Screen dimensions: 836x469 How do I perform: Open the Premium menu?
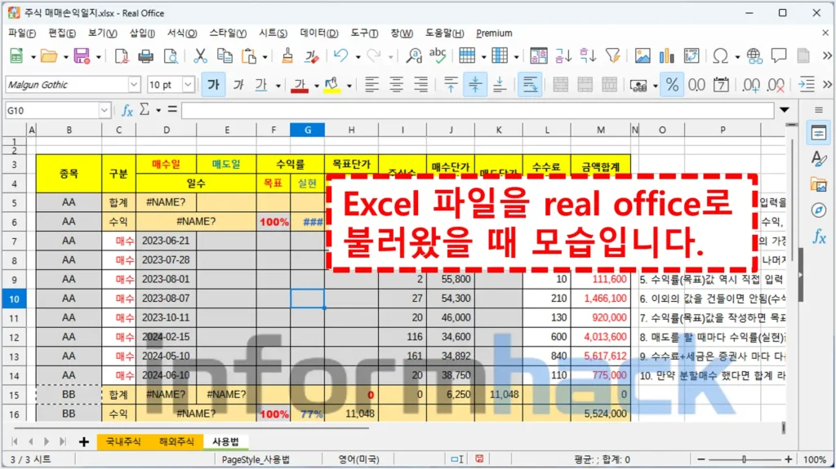494,33
